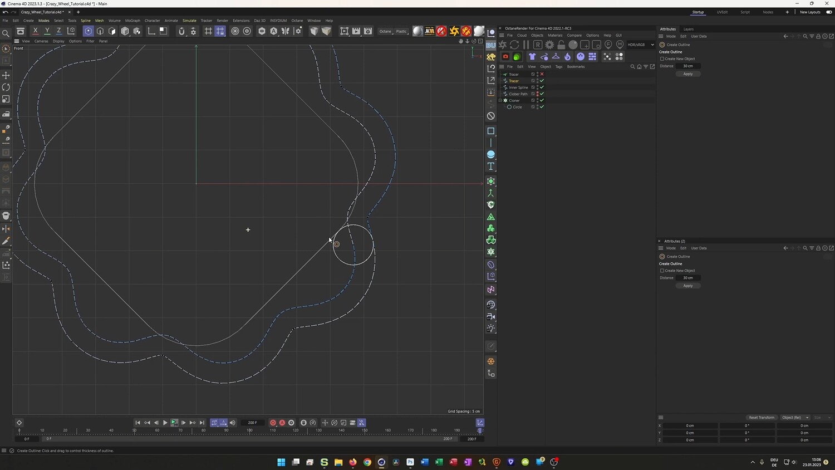This screenshot has width=835, height=470.
Task: Switch to the UVEdit layout
Action: click(722, 12)
